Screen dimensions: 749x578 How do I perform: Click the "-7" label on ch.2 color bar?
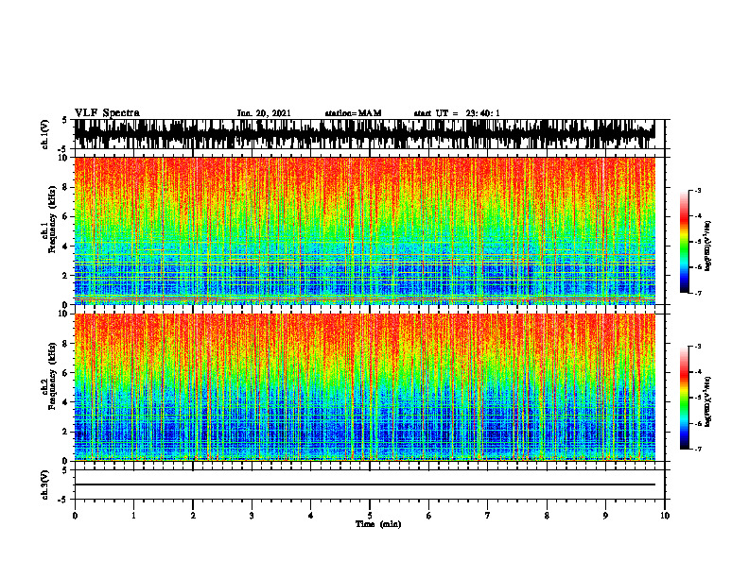click(x=698, y=449)
